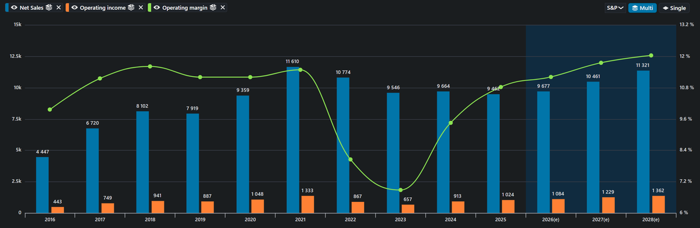This screenshot has height=228, width=700.
Task: Click the '657' operating income label
Action: click(408, 199)
